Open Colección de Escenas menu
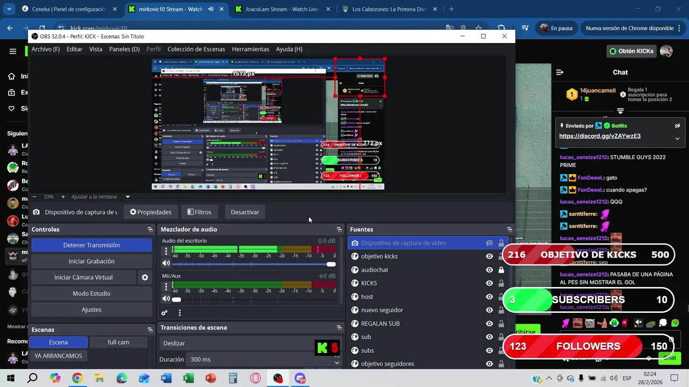The image size is (689, 387). (196, 49)
